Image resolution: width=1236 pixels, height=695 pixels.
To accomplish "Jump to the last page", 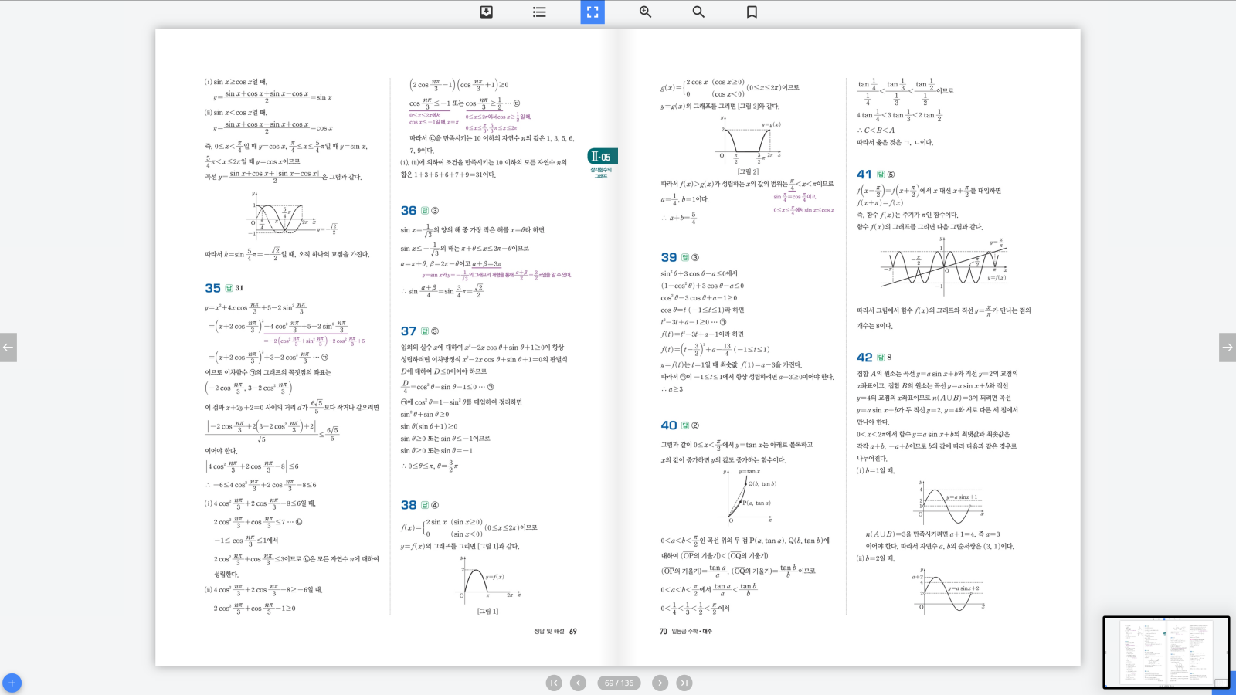I will click(684, 683).
